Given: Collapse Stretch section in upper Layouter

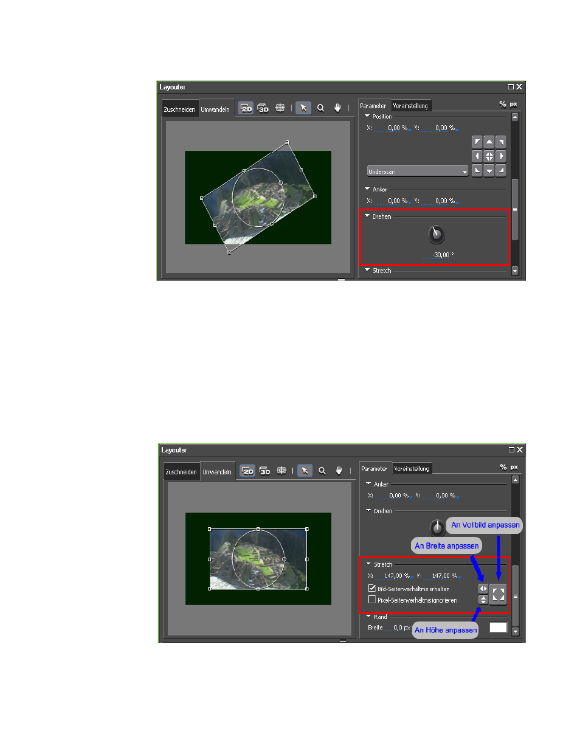Looking at the screenshot, I should (x=367, y=269).
